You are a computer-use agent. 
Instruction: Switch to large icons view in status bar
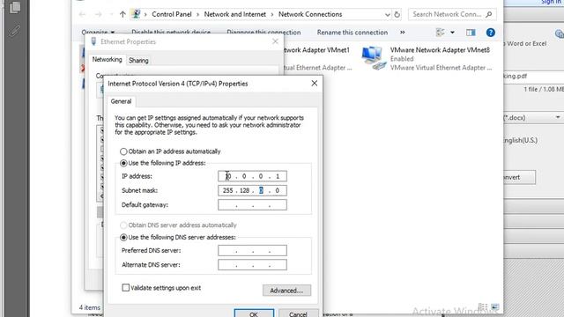click(x=495, y=307)
